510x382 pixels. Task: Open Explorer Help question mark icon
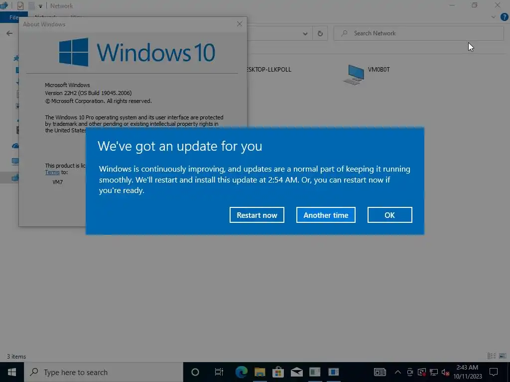pyautogui.click(x=504, y=17)
